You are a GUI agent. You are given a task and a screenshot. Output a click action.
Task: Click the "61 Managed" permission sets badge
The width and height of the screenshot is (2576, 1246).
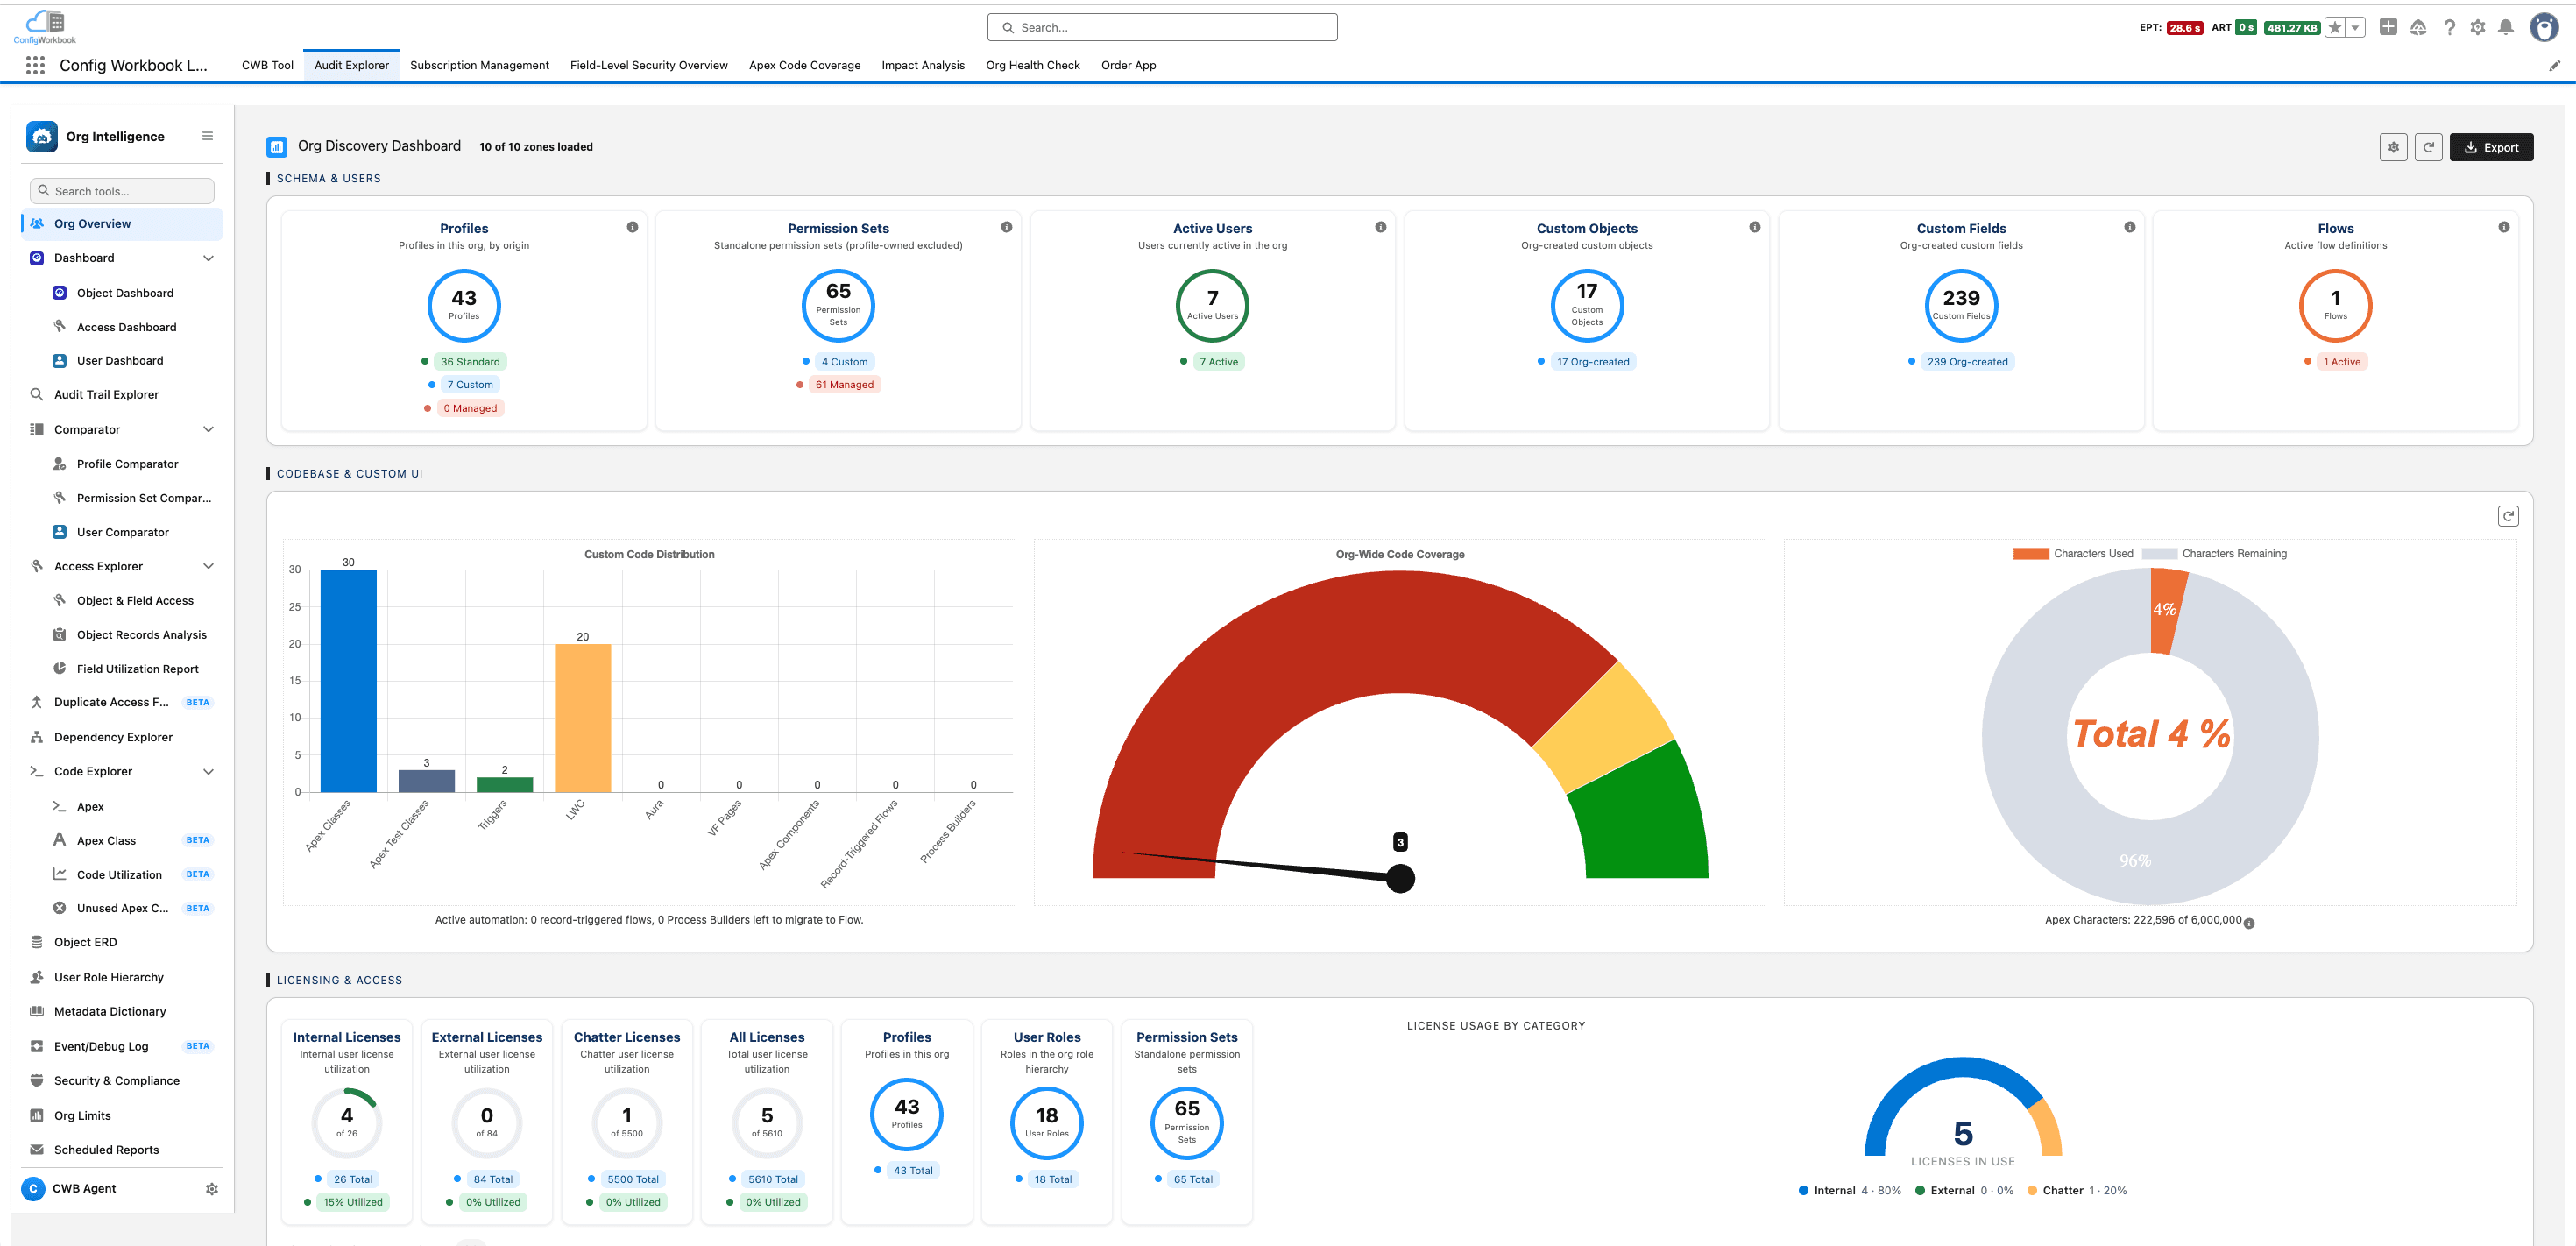(844, 385)
